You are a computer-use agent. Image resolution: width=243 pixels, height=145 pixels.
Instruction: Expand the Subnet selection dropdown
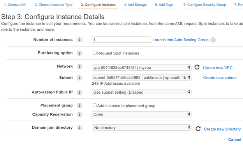[x=141, y=77]
